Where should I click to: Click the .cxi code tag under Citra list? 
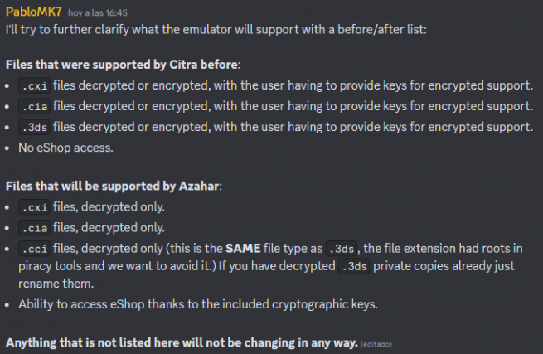coord(34,85)
